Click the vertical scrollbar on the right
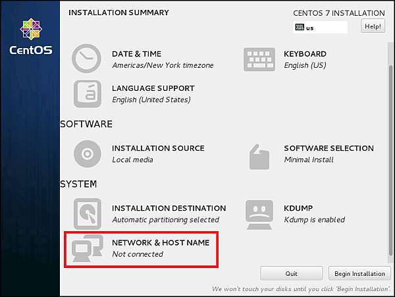Screen dimensions: 395x297 pos(390,160)
